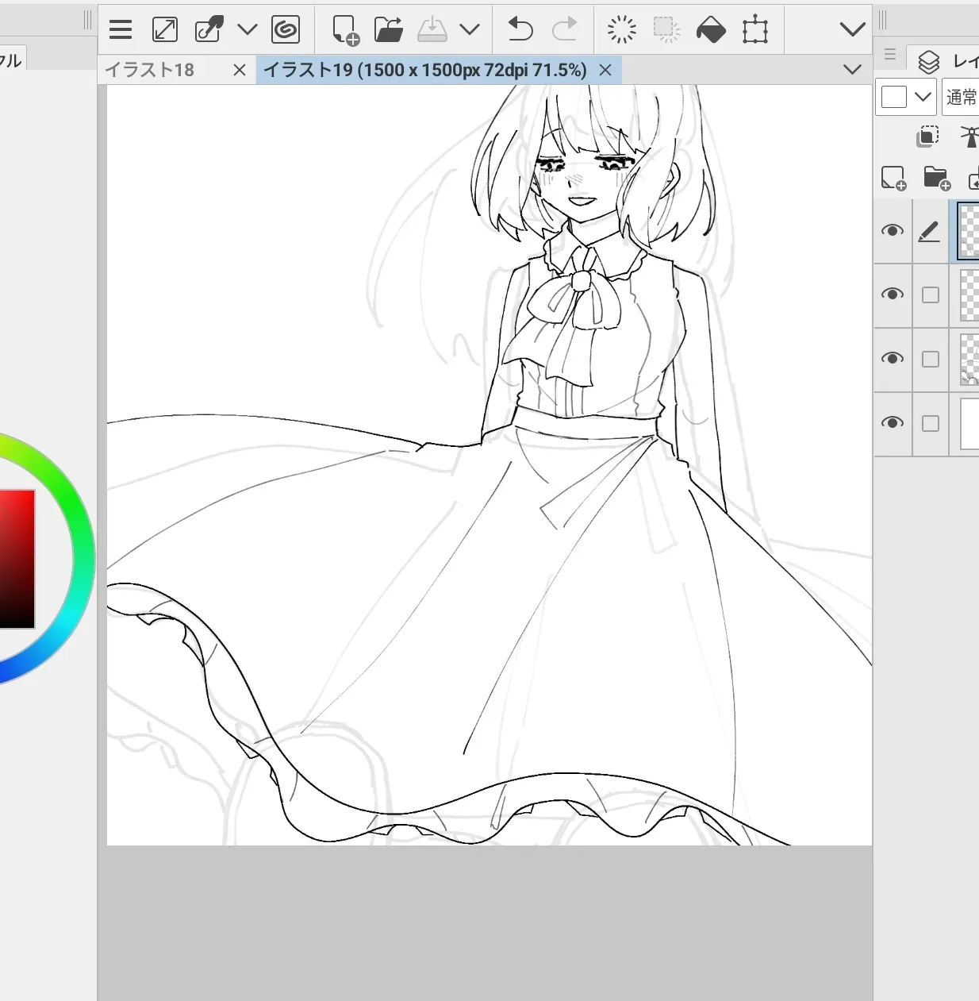Toggle Clip to Layer Below icon
This screenshot has width=979, height=1001.
click(x=927, y=137)
